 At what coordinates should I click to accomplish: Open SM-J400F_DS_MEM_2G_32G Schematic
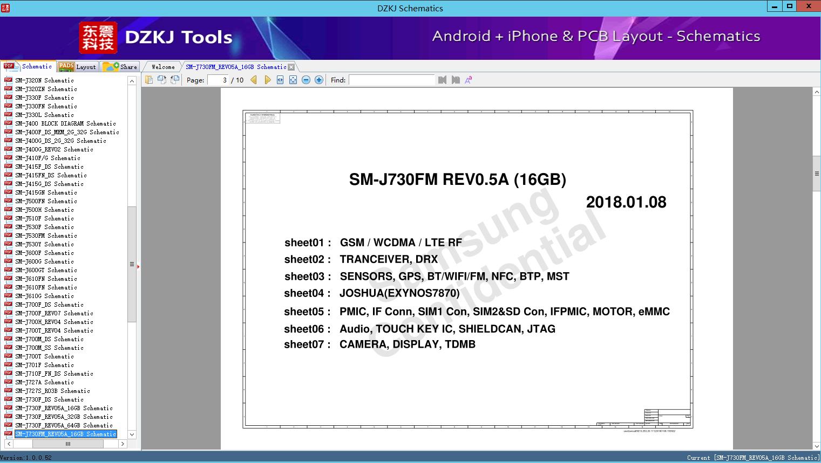pos(67,132)
